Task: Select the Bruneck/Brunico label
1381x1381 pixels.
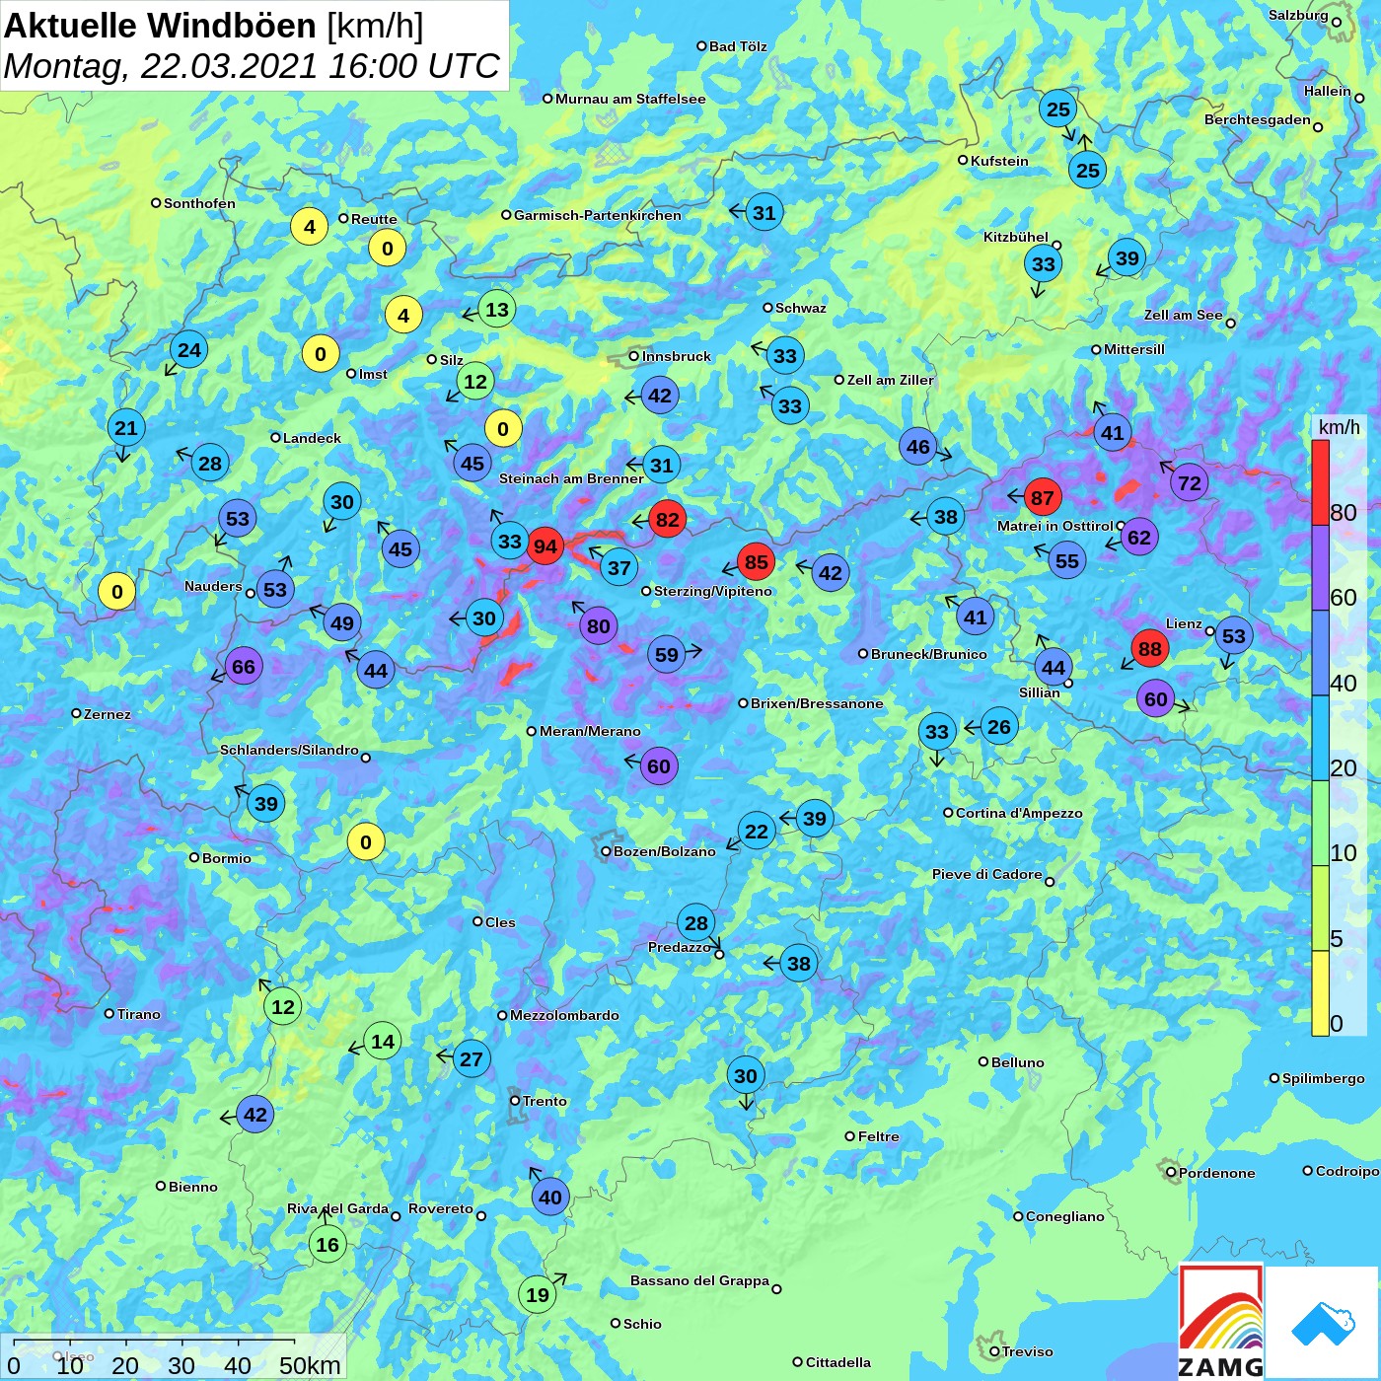Action: pos(928,654)
